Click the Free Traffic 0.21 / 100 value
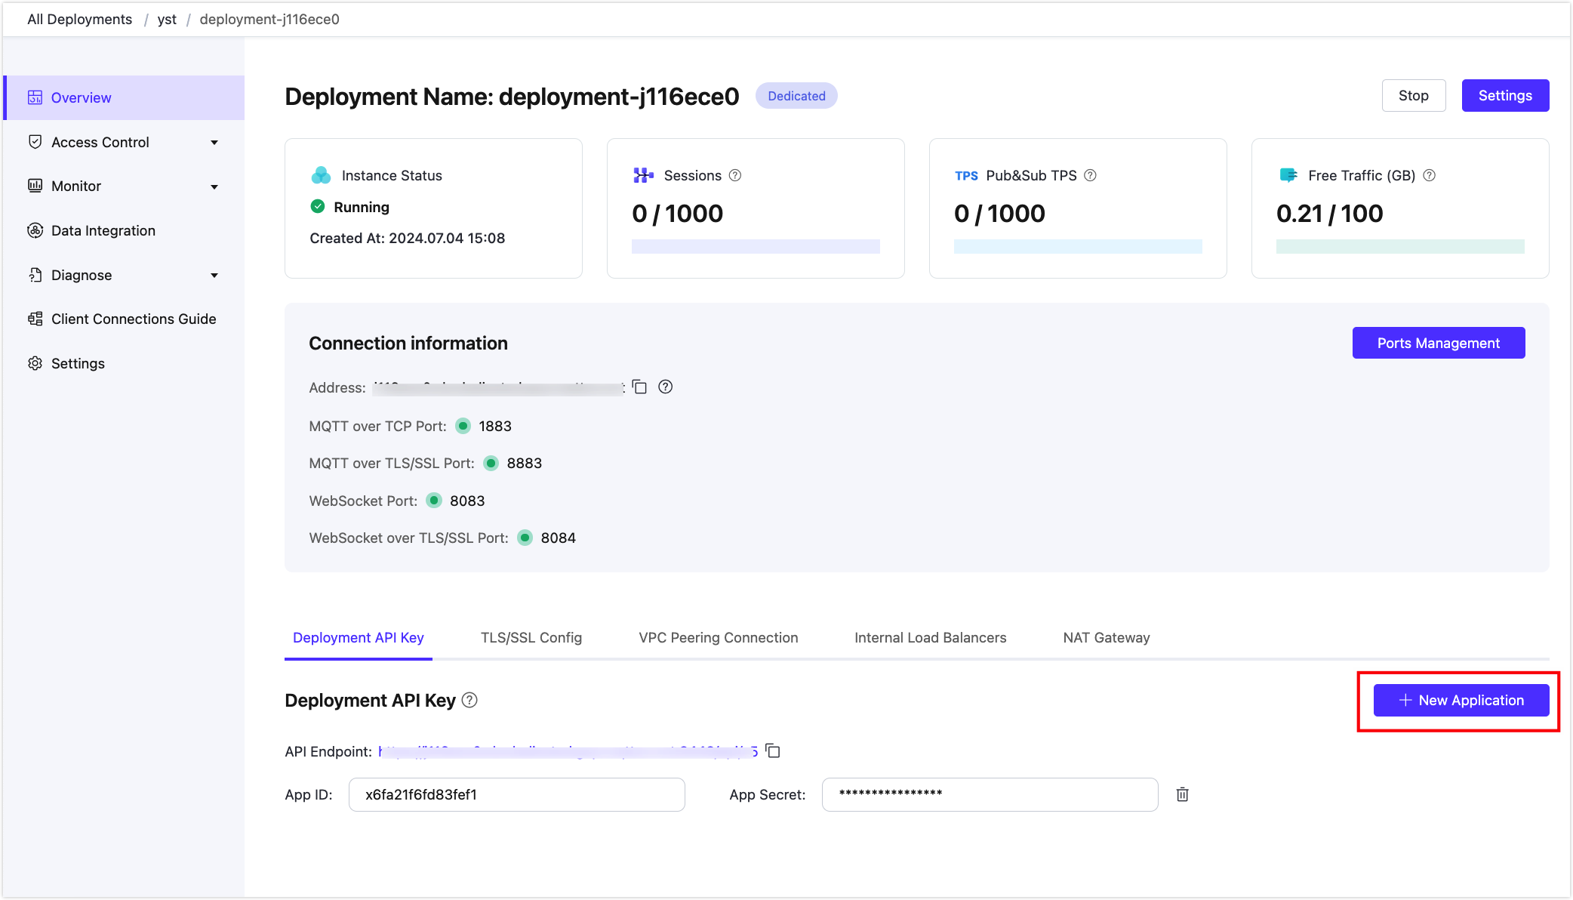Viewport: 1573px width, 900px height. pyautogui.click(x=1329, y=213)
